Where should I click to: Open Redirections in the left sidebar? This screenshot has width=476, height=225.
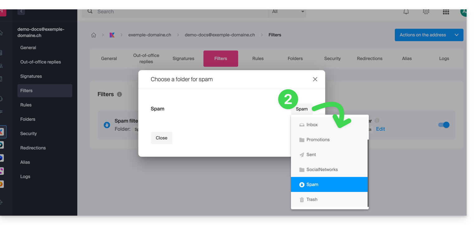45,148
